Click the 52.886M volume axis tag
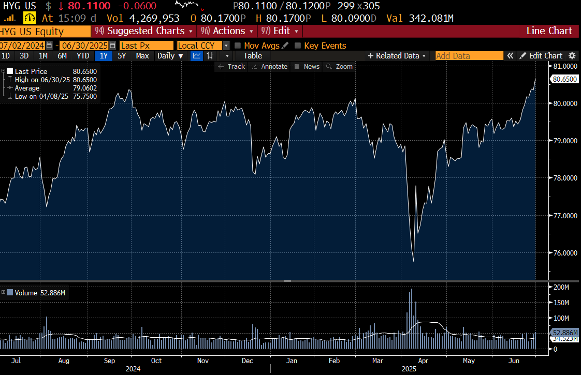581x375 pixels. coord(565,333)
